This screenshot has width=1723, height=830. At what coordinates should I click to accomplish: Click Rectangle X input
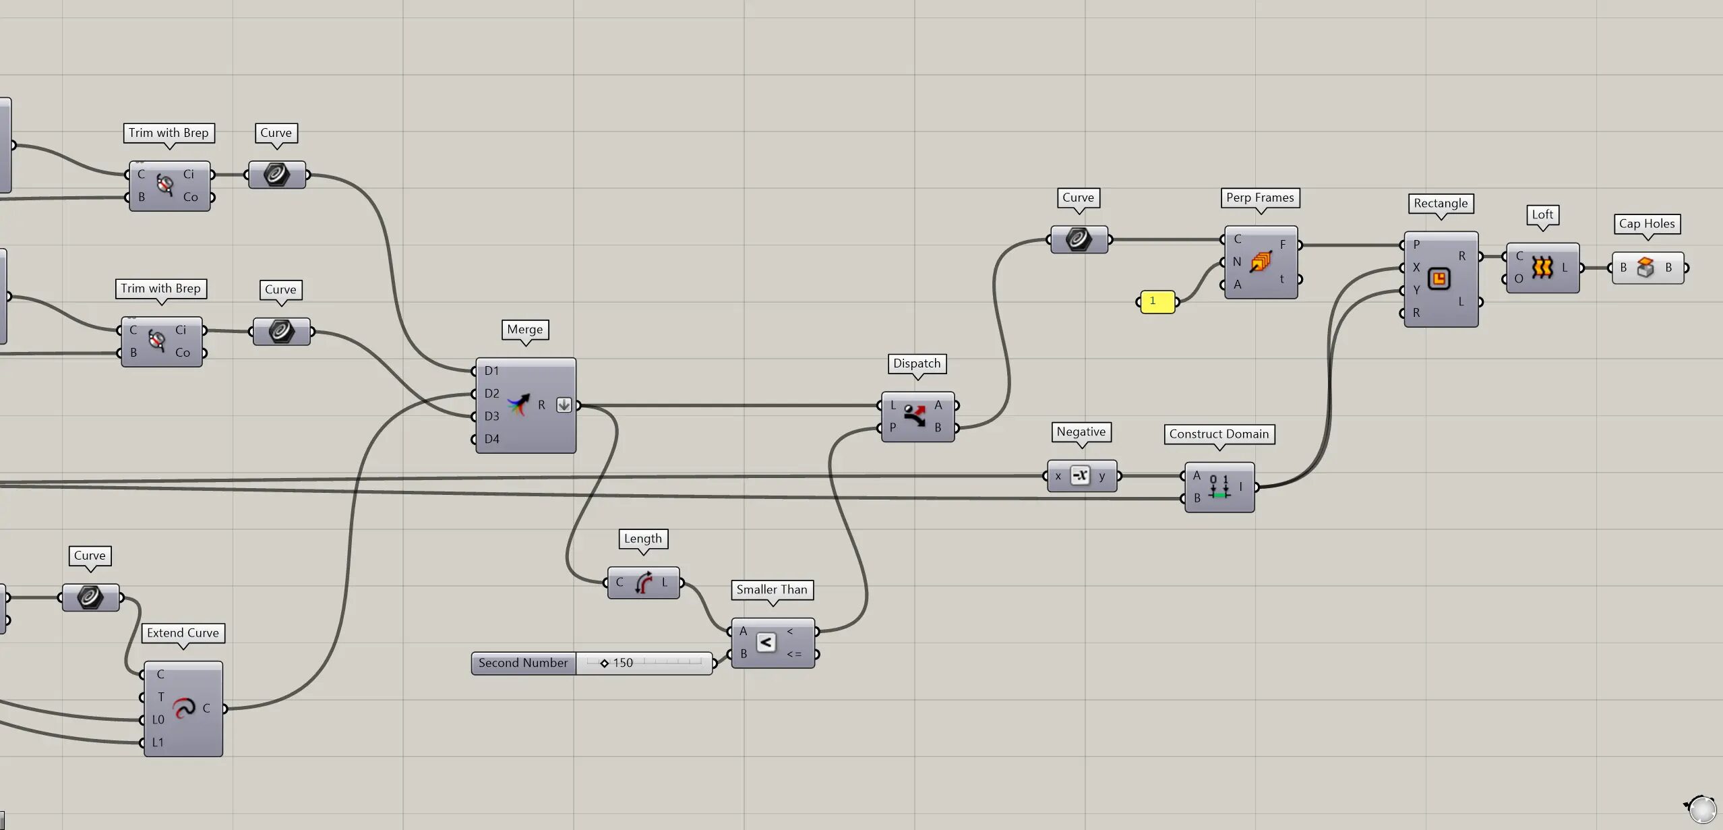[x=1416, y=268]
